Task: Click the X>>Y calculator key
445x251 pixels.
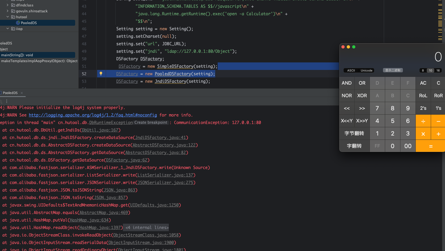Action: tap(362, 121)
